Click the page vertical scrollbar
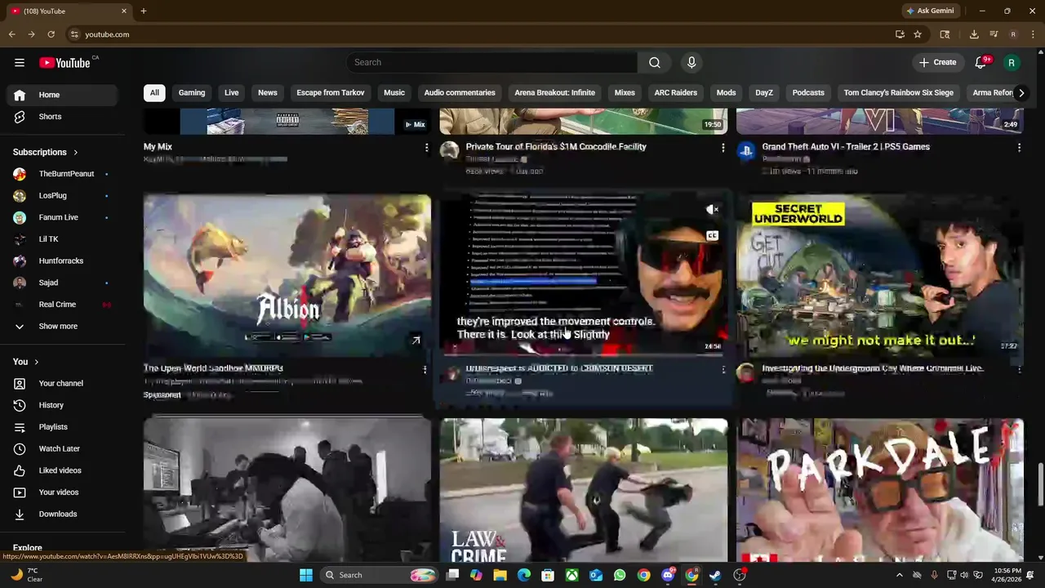Viewport: 1045px width, 588px height. pyautogui.click(x=1040, y=486)
